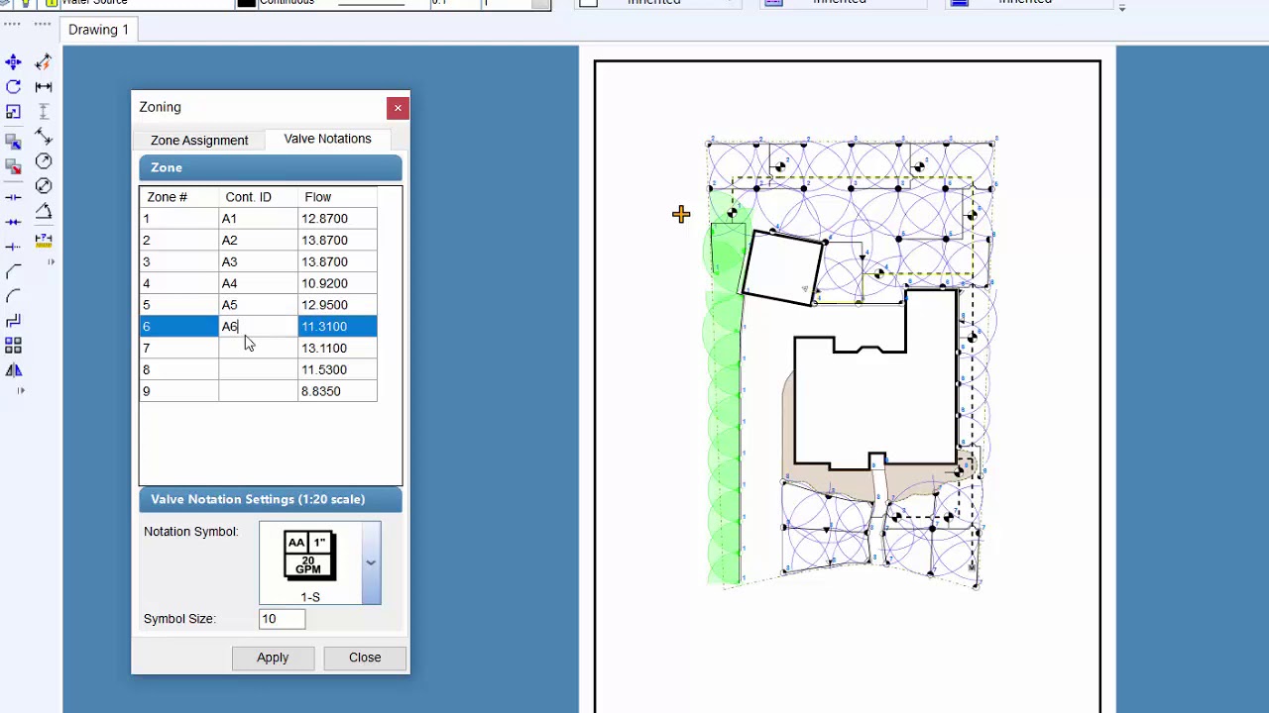Select the Angular dimension tool
The width and height of the screenshot is (1269, 713).
point(44,211)
